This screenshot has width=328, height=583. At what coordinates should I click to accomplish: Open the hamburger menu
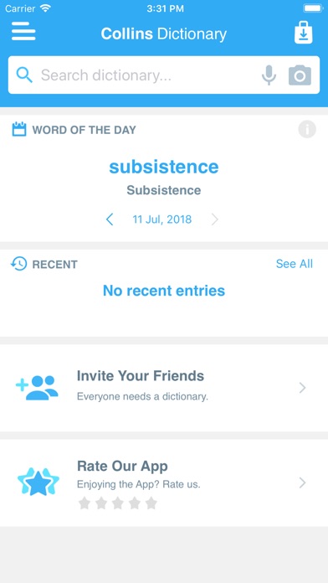(23, 32)
